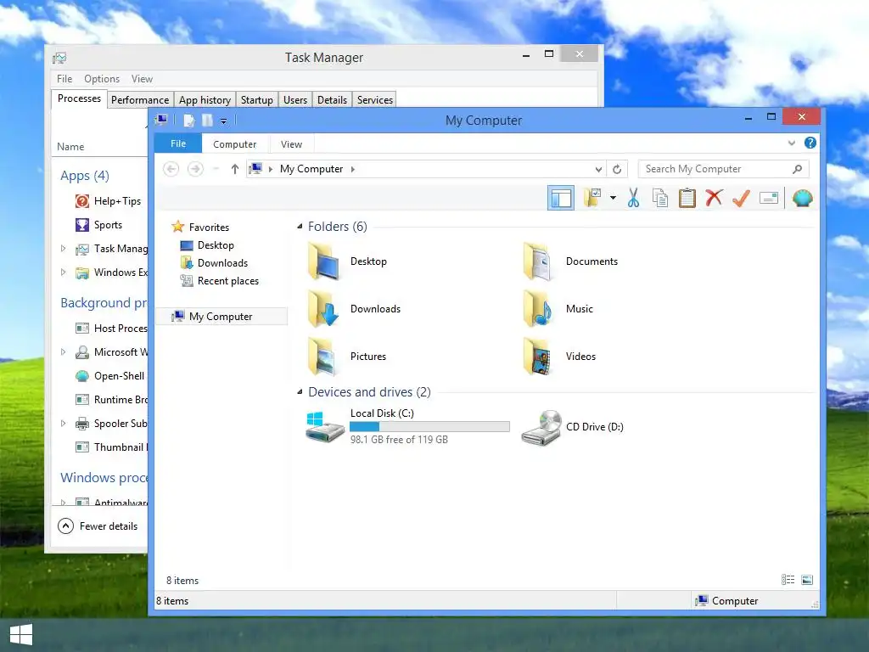The height and width of the screenshot is (652, 869).
Task: Open File menu in Task Manager
Action: pyautogui.click(x=64, y=79)
